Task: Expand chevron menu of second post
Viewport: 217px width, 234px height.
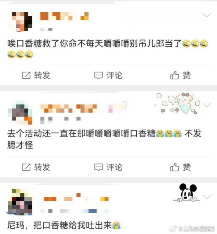Action: click(x=207, y=105)
